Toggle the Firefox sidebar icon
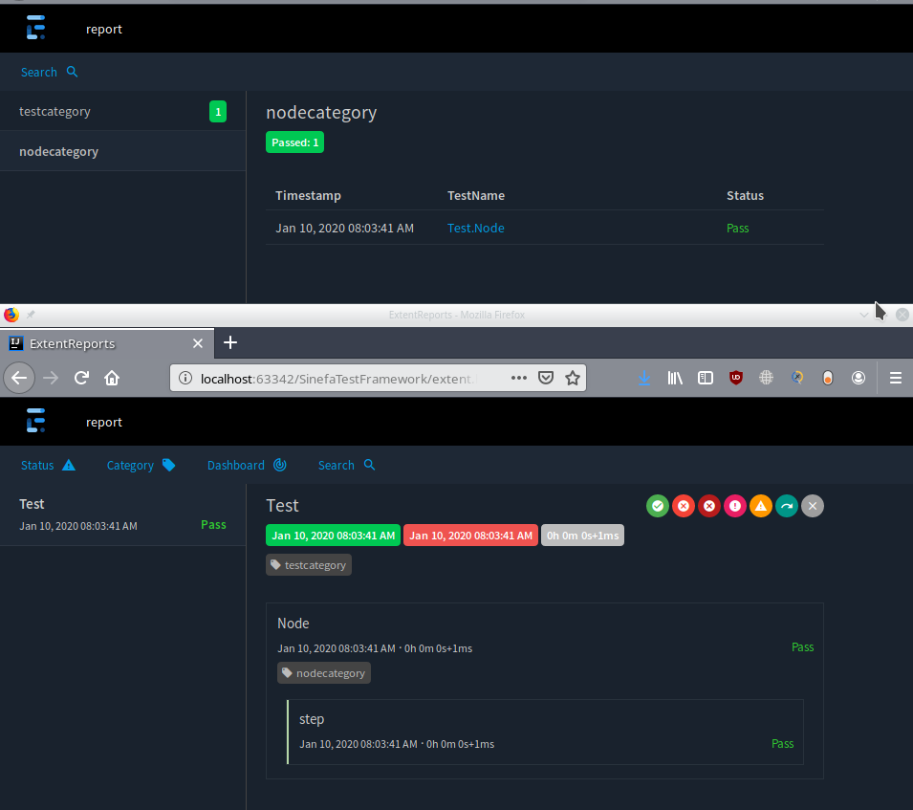The height and width of the screenshot is (810, 913). pos(706,378)
